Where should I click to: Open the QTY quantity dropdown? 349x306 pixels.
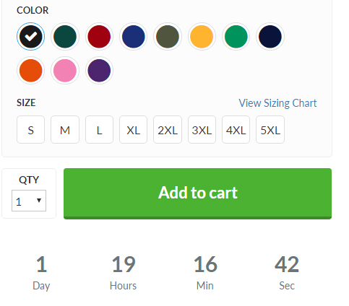[29, 201]
